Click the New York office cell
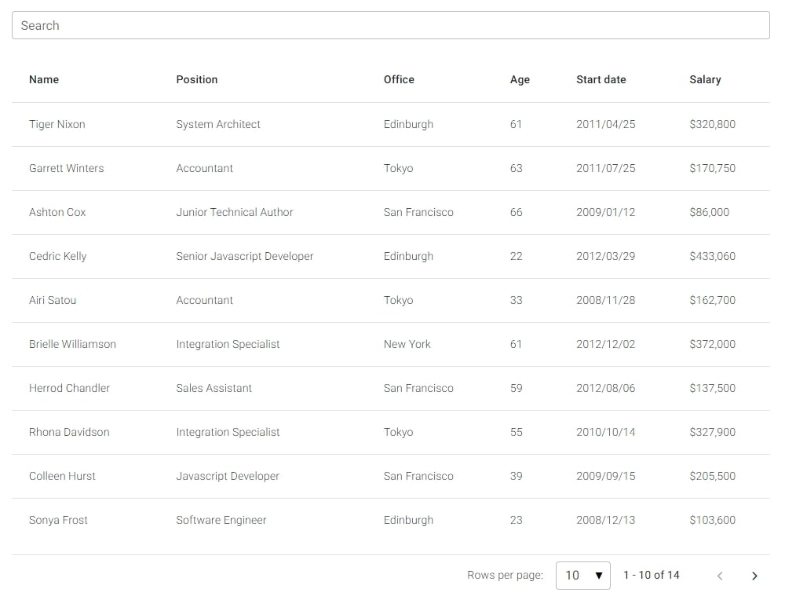 pyautogui.click(x=407, y=345)
